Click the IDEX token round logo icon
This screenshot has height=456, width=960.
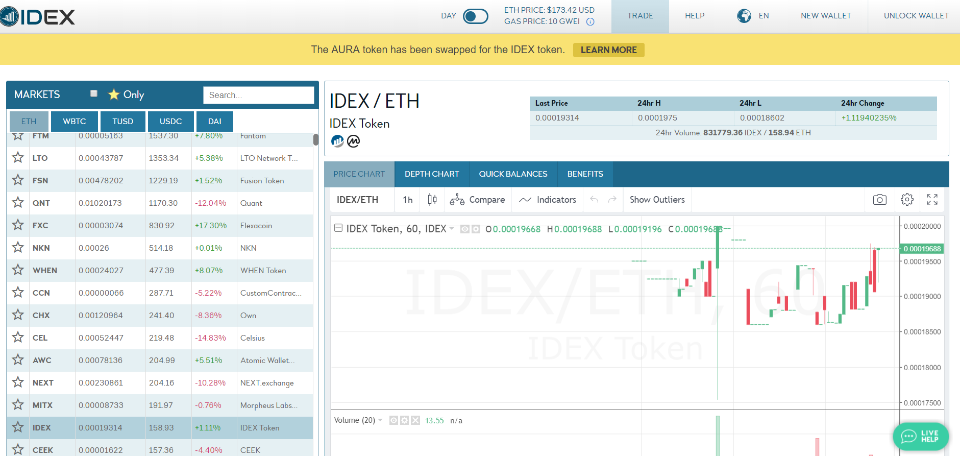tap(337, 141)
